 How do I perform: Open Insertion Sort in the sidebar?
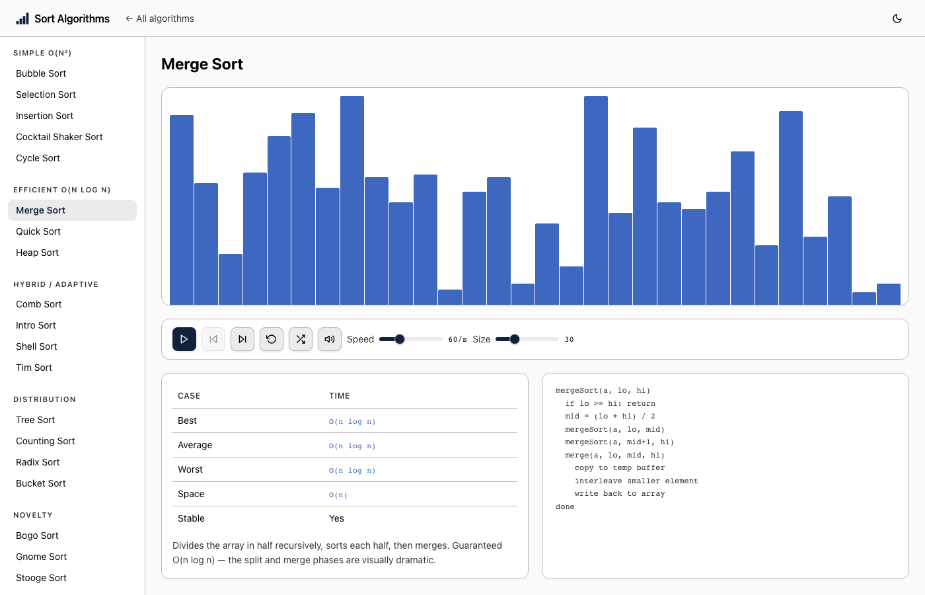(73, 116)
